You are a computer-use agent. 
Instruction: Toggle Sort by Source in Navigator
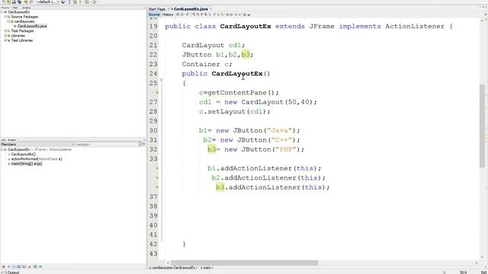click(x=40, y=266)
